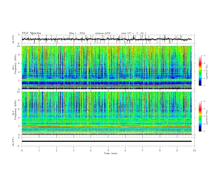
Task: Click the ch.2 "Frequency (kHz)" axis label
Action: pos(15,110)
